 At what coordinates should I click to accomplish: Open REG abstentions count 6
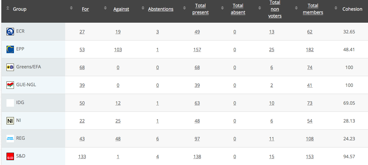[x=158, y=139]
